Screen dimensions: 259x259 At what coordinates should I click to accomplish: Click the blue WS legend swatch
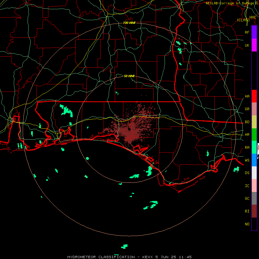[x=254, y=160]
